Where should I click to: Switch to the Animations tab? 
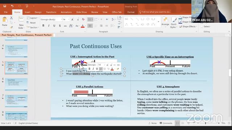point(66,12)
